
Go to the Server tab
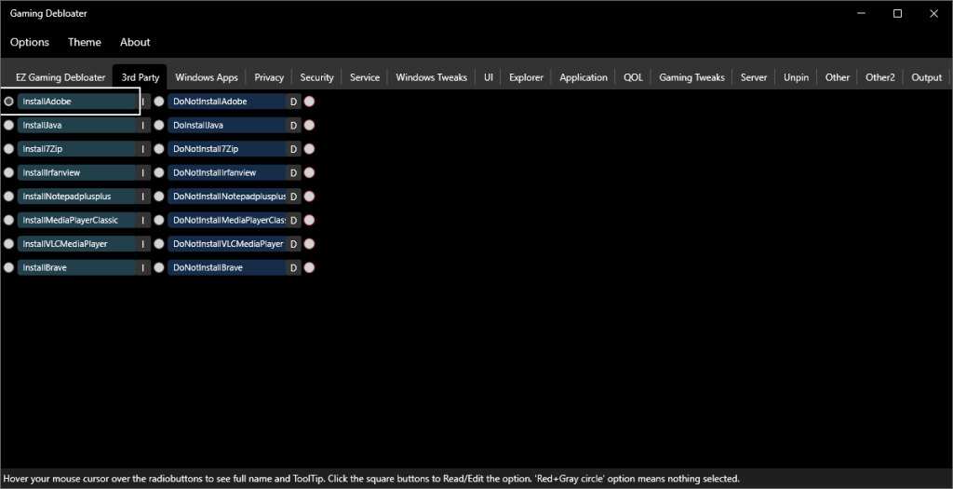(754, 77)
